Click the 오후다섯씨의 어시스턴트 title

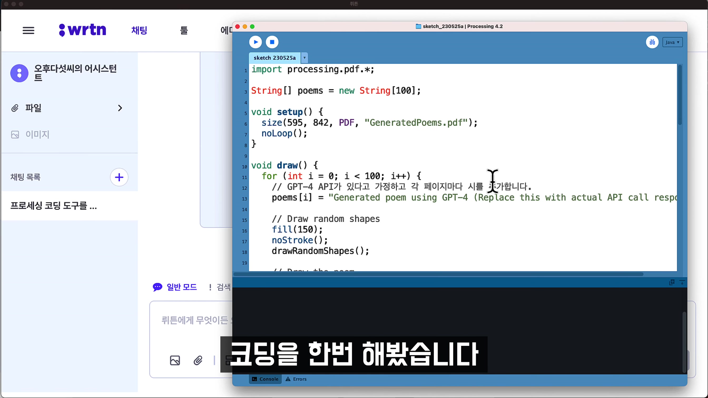[75, 73]
